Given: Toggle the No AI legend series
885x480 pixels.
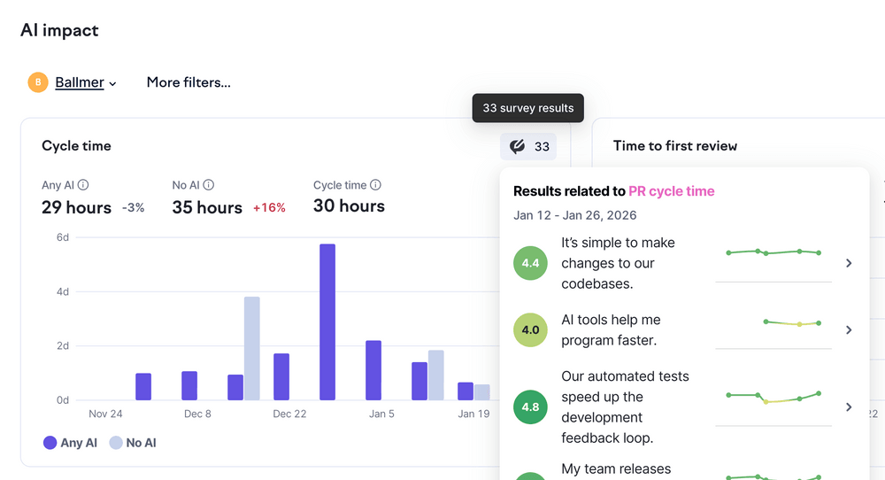Looking at the screenshot, I should click(x=133, y=443).
